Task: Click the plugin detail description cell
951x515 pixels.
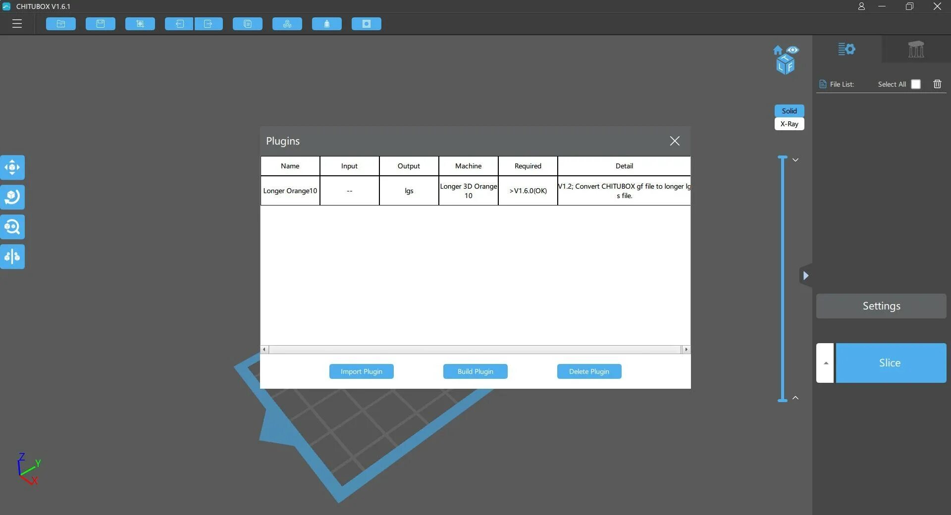Action: (624, 191)
